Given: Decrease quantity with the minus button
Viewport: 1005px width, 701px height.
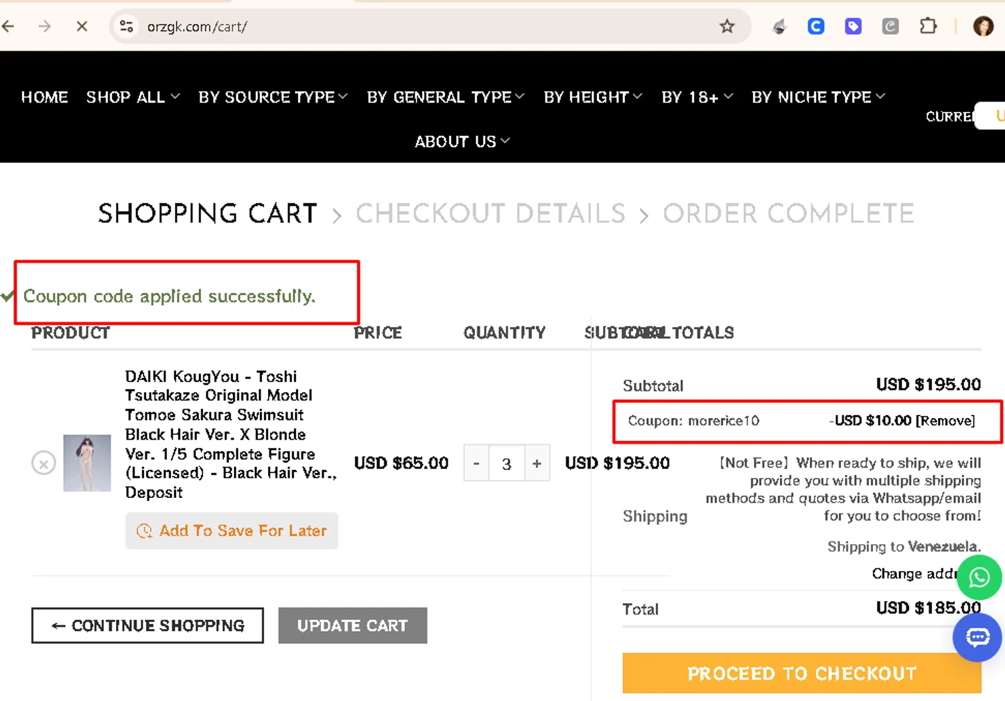Looking at the screenshot, I should tap(476, 463).
